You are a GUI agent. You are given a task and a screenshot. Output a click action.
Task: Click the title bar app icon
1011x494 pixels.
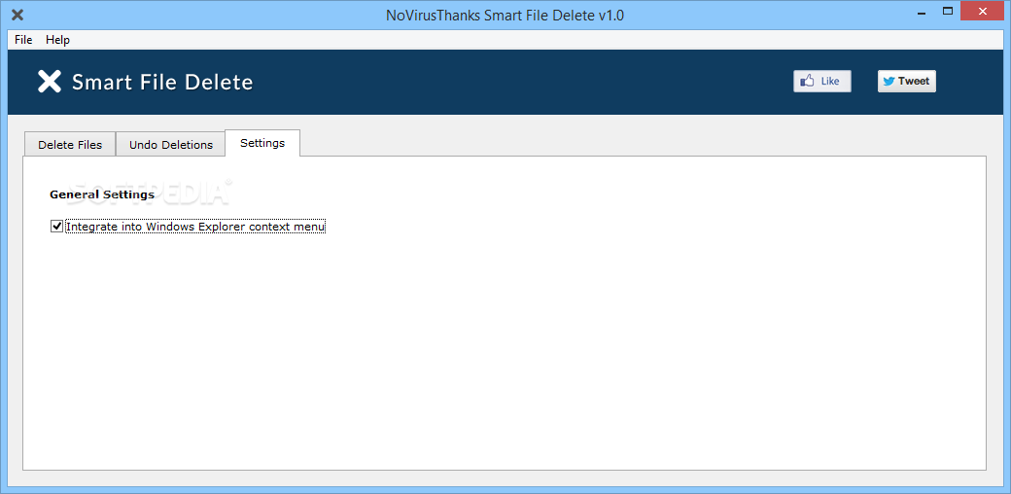click(18, 15)
